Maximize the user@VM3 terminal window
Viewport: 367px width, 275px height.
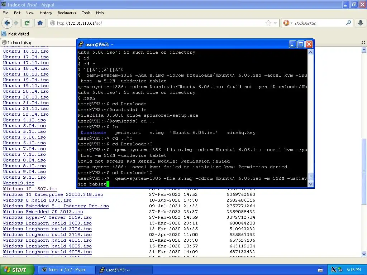[x=301, y=44]
